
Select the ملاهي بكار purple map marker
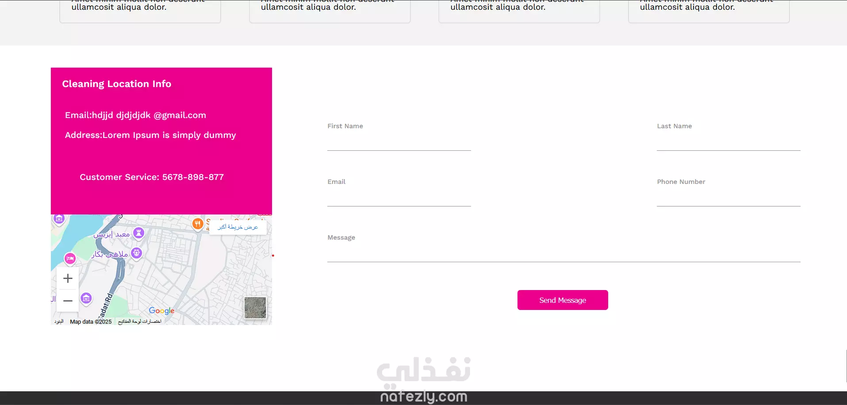pos(137,253)
